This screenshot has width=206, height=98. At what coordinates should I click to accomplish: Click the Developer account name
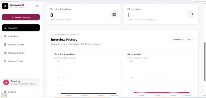click(x=16, y=81)
